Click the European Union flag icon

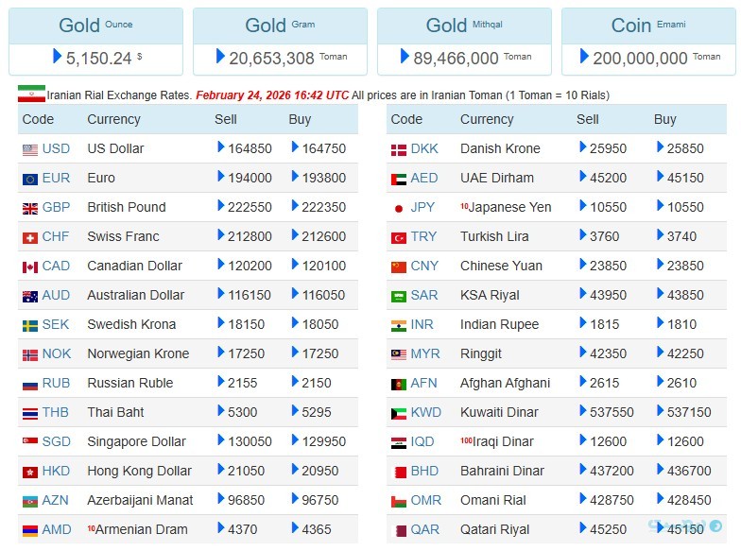pyautogui.click(x=30, y=179)
